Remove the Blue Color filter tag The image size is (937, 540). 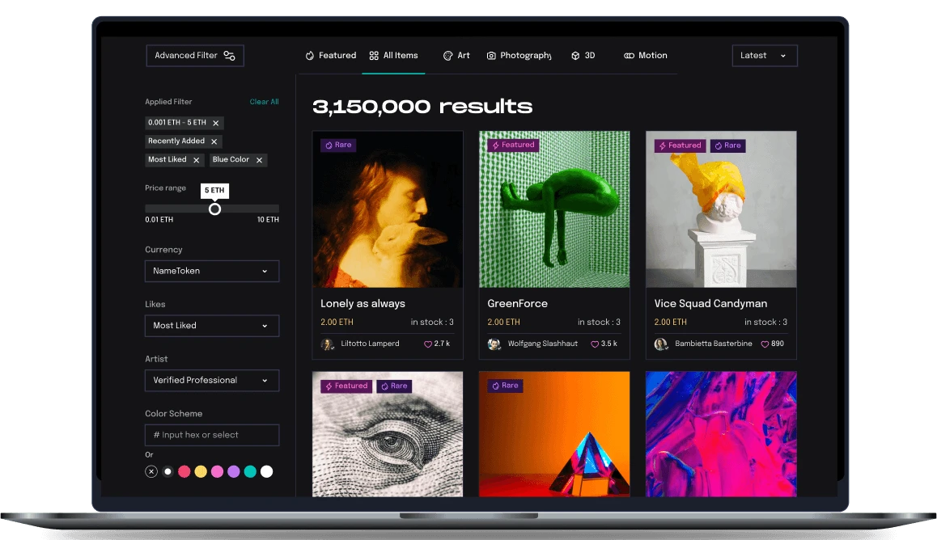coord(260,160)
